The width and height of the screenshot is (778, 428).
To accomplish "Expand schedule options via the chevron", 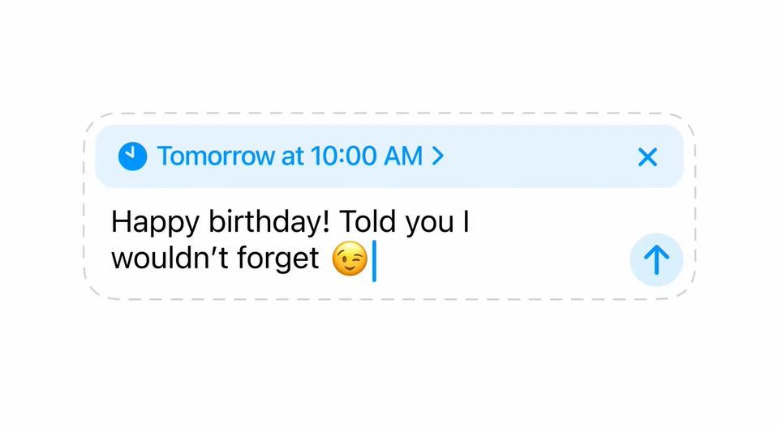I will coord(438,156).
